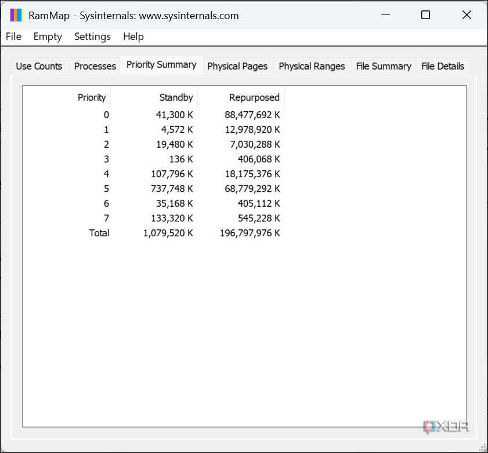
Task: Switch to the Physical Pages tab
Action: [x=237, y=66]
